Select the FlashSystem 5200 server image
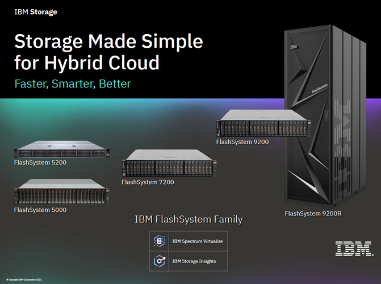The height and width of the screenshot is (284, 381). click(x=62, y=149)
